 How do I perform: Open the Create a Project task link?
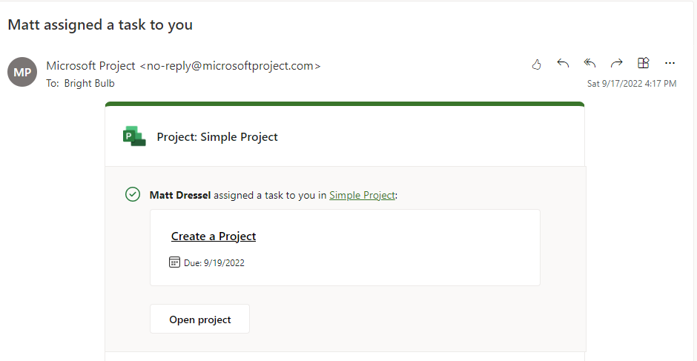click(214, 236)
